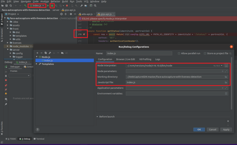Expand the Templates tree node
This screenshot has width=237, height=145.
coord(37,64)
